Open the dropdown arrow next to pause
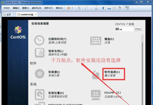 tap(72, 8)
